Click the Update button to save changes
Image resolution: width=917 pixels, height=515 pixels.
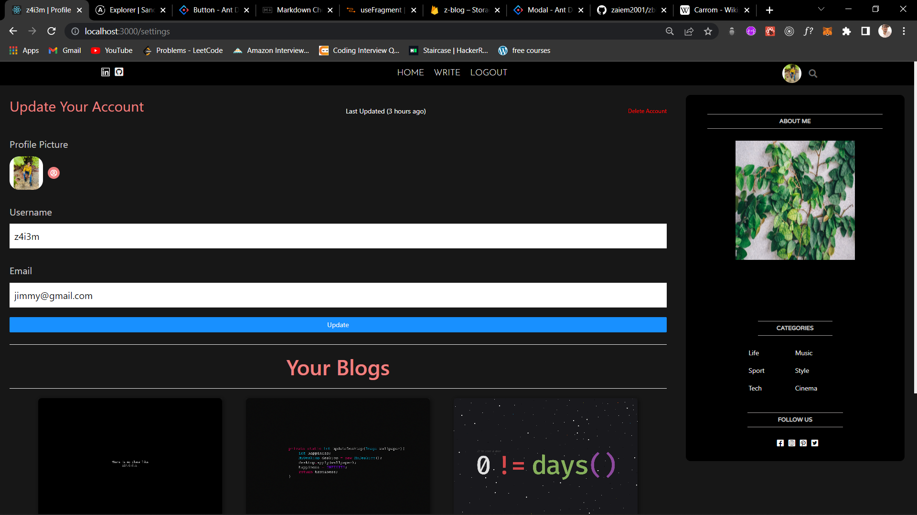(338, 324)
